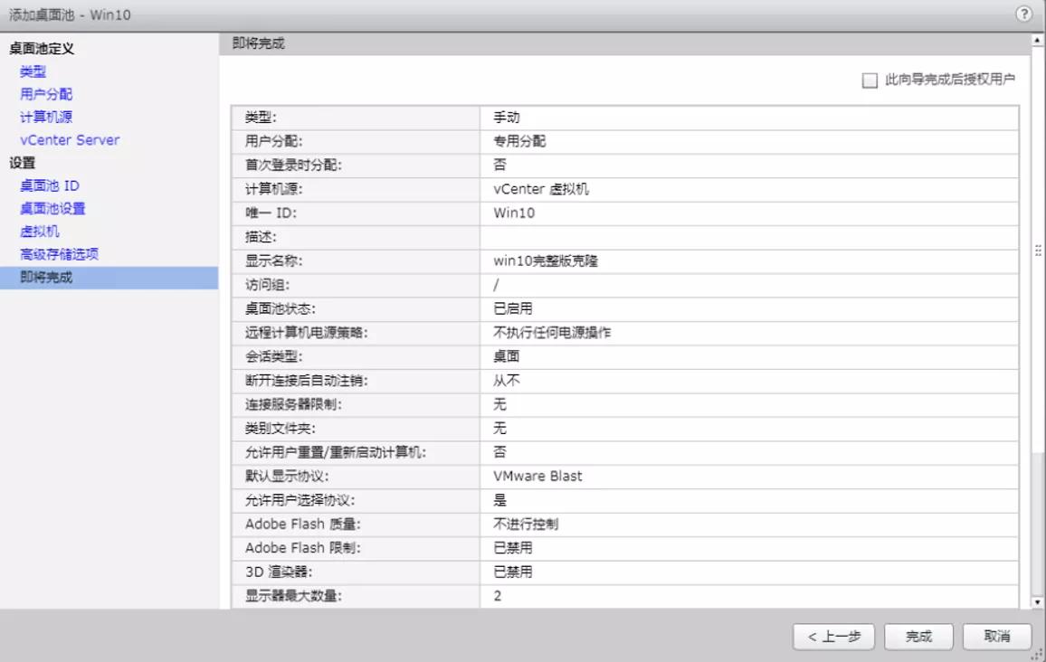Viewport: 1046px width, 662px height.
Task: Click the 取消 button
Action: [x=994, y=636]
